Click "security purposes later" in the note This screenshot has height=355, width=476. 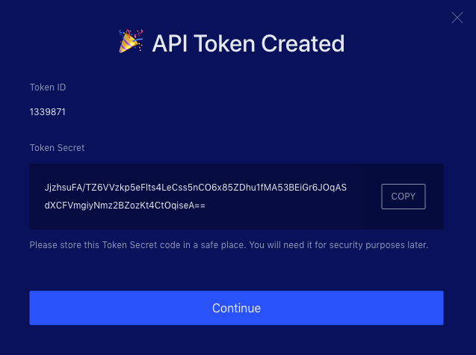pos(379,245)
